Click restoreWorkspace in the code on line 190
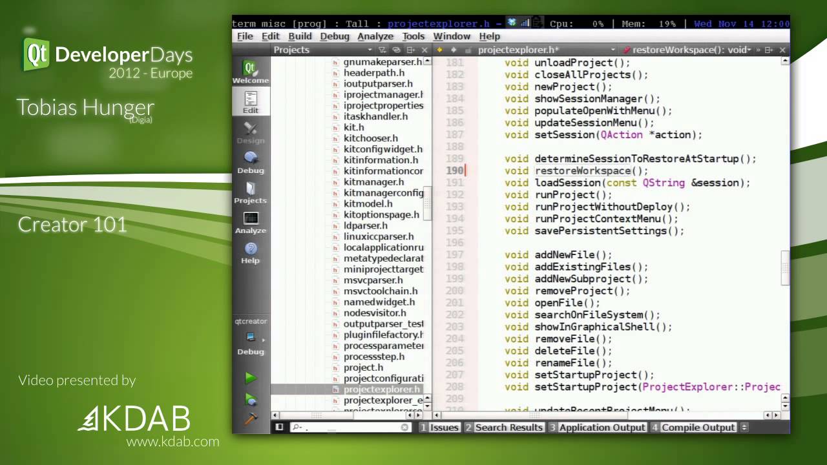 tap(582, 170)
